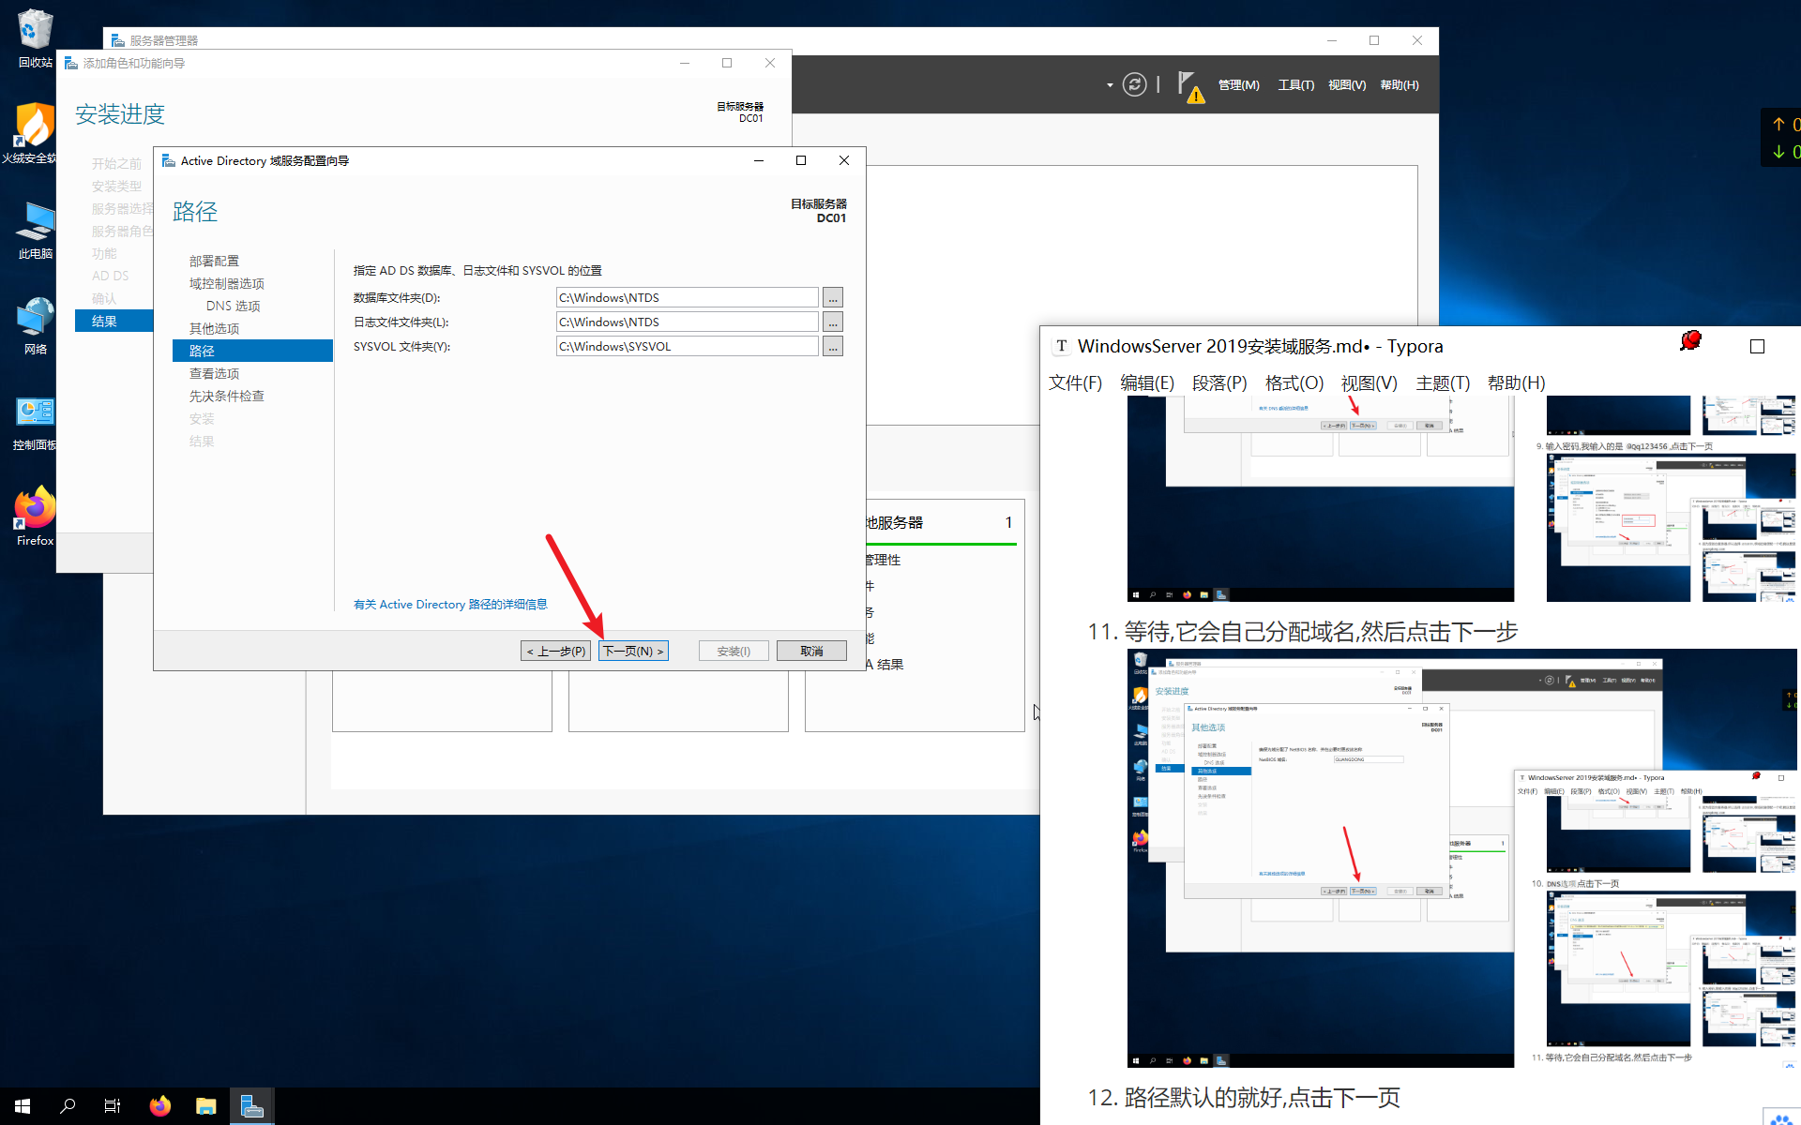Open the Active Directory paths details link
Screen dimensions: 1801x1125
(x=450, y=605)
